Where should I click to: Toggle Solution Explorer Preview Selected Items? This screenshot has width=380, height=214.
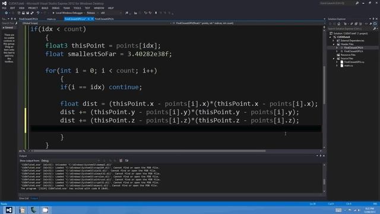click(x=375, y=24)
